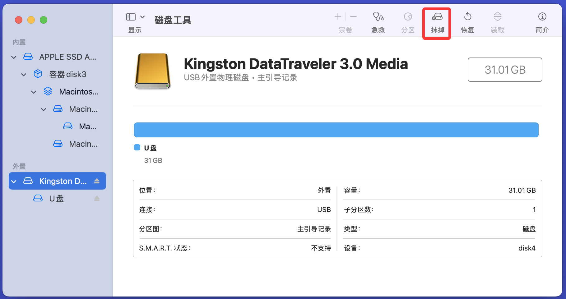This screenshot has width=566, height=299.
Task: Add a new volume with the plus icon
Action: pyautogui.click(x=337, y=16)
